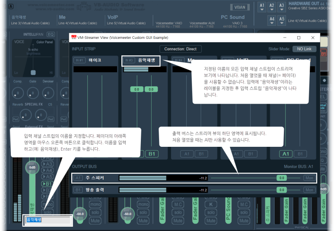The height and width of the screenshot is (231, 334).
Task: Toggle active B1 bus on 음악재생 streamer strip
Action: tap(152, 154)
